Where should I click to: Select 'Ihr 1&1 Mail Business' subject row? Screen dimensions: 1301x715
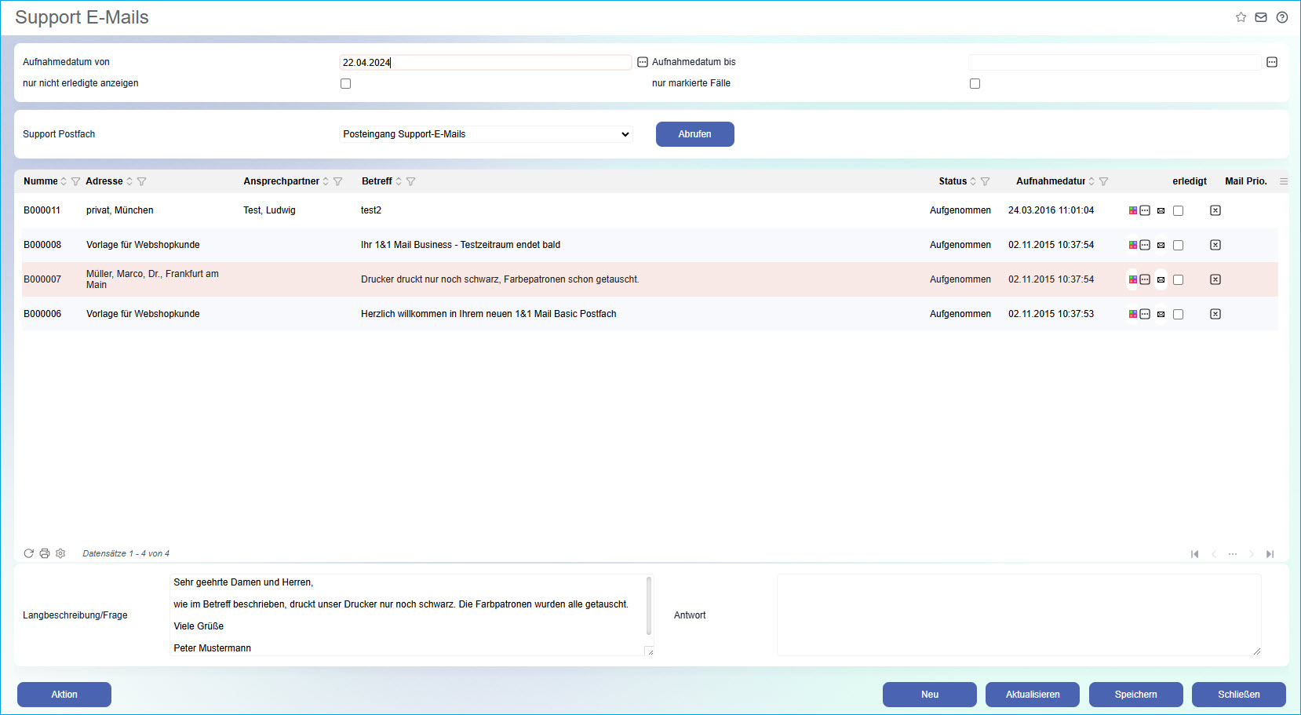coord(650,245)
